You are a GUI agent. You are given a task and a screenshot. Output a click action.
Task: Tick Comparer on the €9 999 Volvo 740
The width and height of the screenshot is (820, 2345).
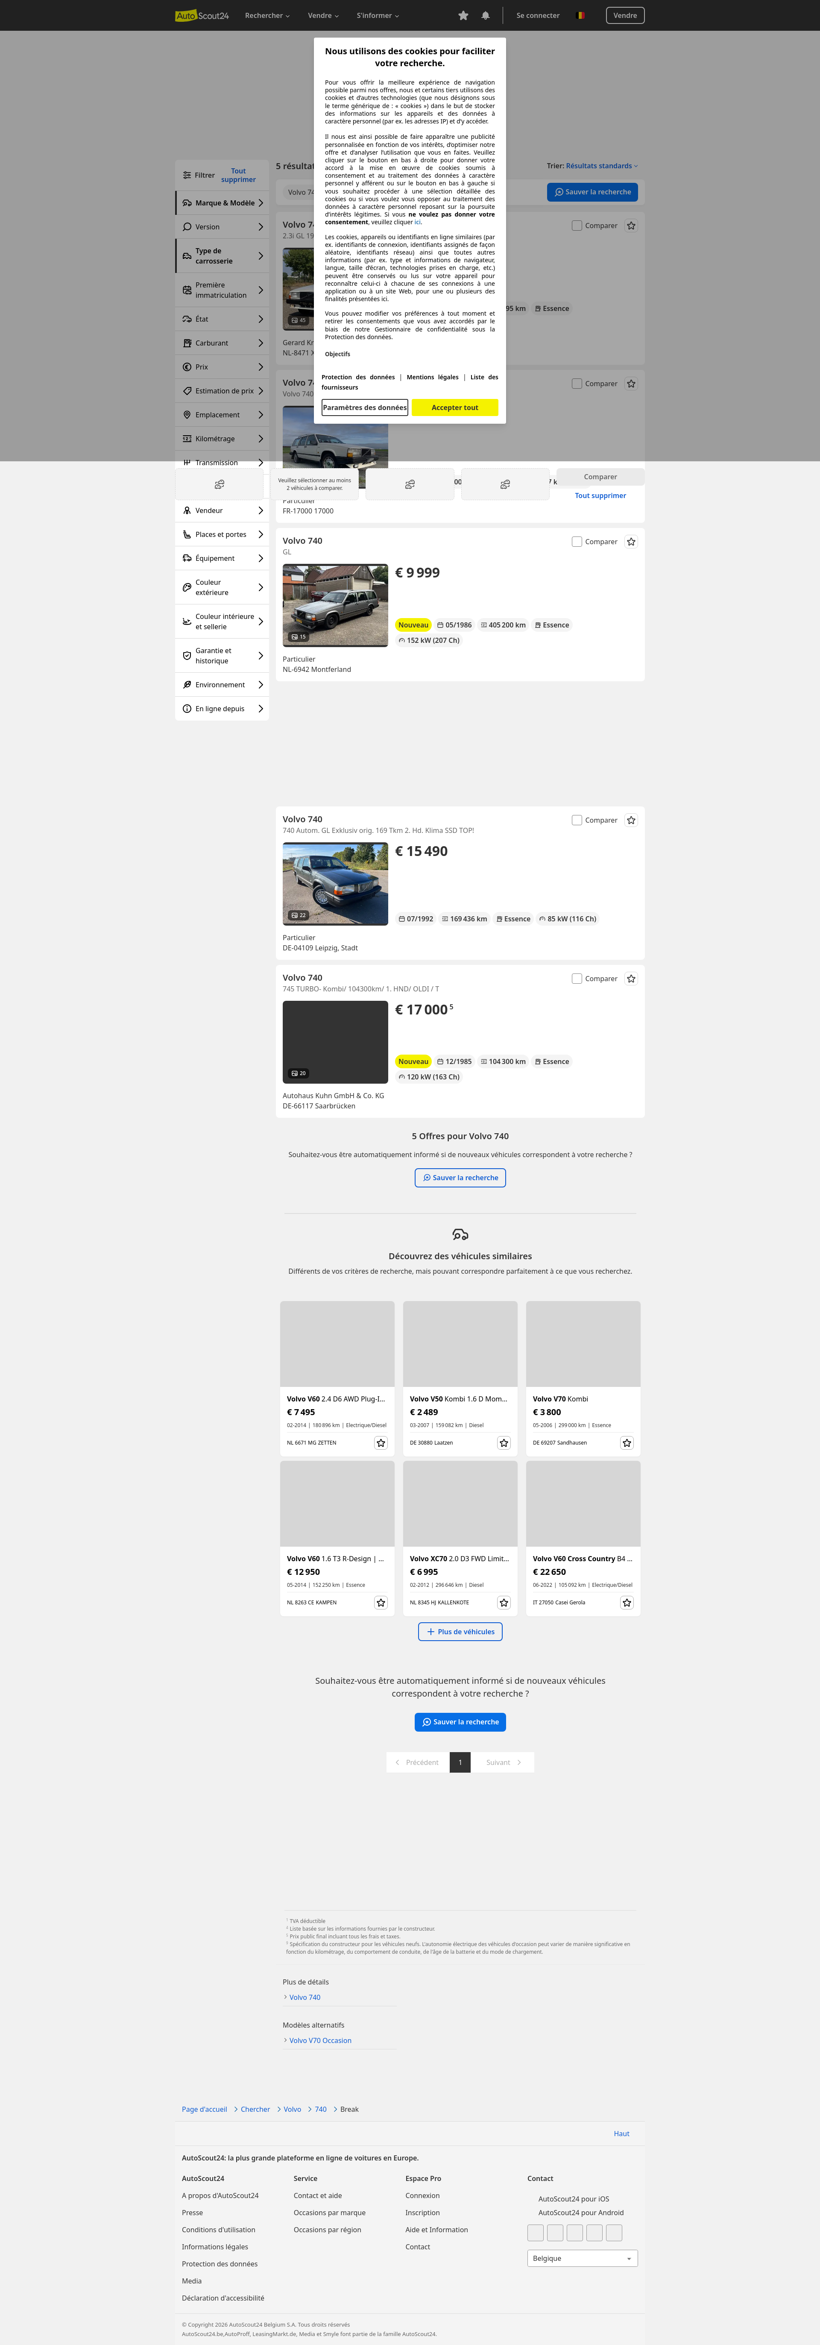[x=577, y=542]
